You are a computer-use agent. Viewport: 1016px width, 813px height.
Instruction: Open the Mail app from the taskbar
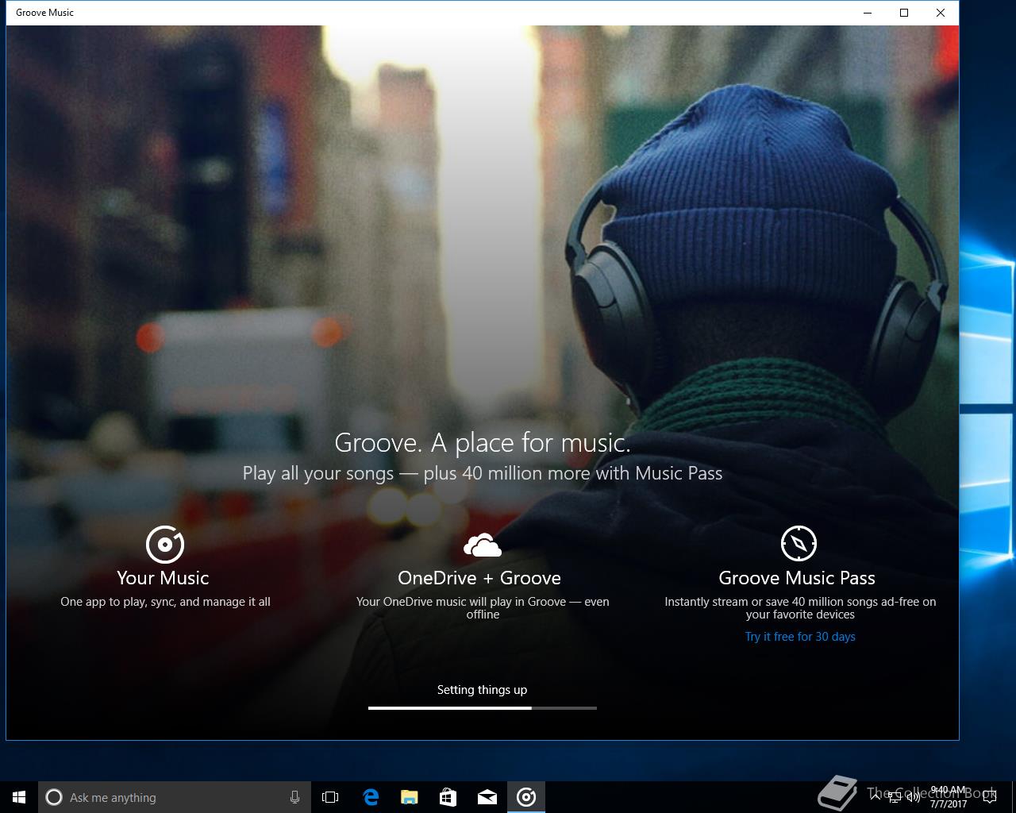[487, 797]
